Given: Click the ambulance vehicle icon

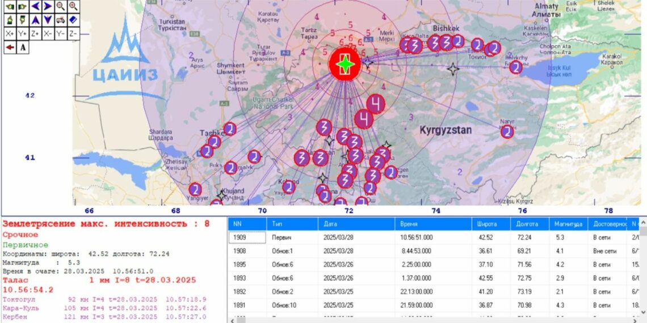Looking at the screenshot, I should 61,20.
